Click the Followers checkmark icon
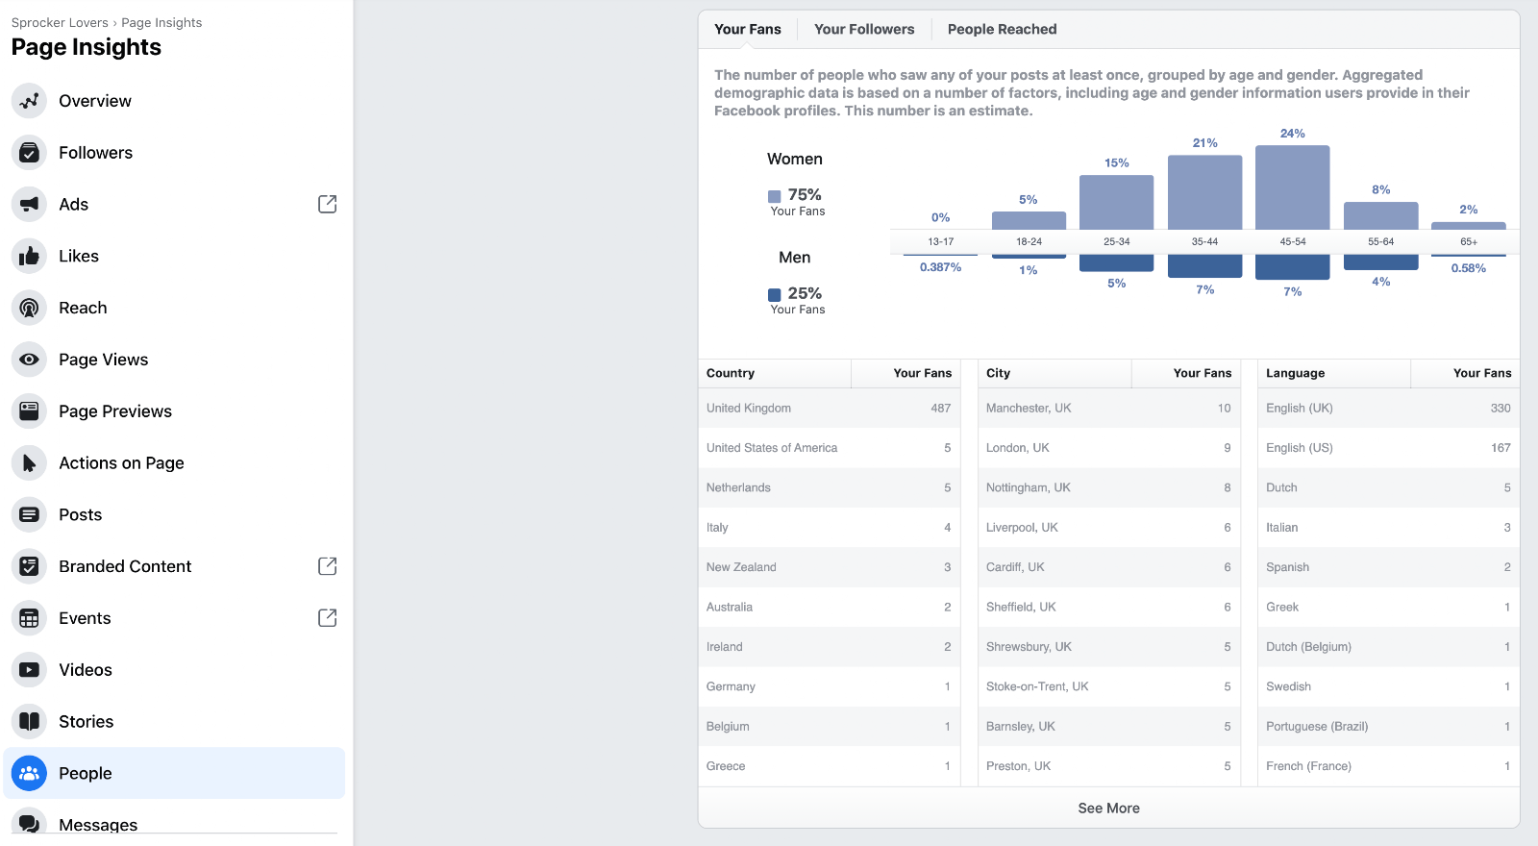This screenshot has width=1538, height=846. pyautogui.click(x=29, y=153)
